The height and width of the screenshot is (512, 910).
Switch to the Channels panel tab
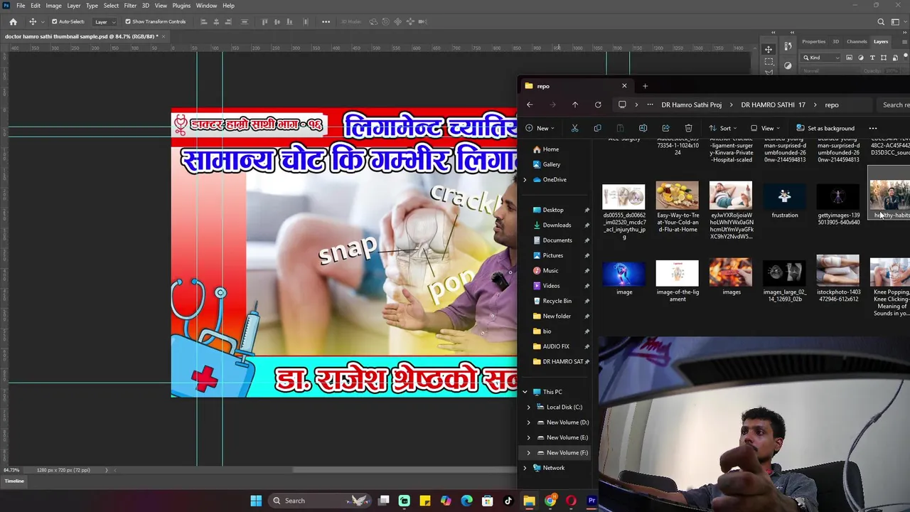pyautogui.click(x=857, y=41)
